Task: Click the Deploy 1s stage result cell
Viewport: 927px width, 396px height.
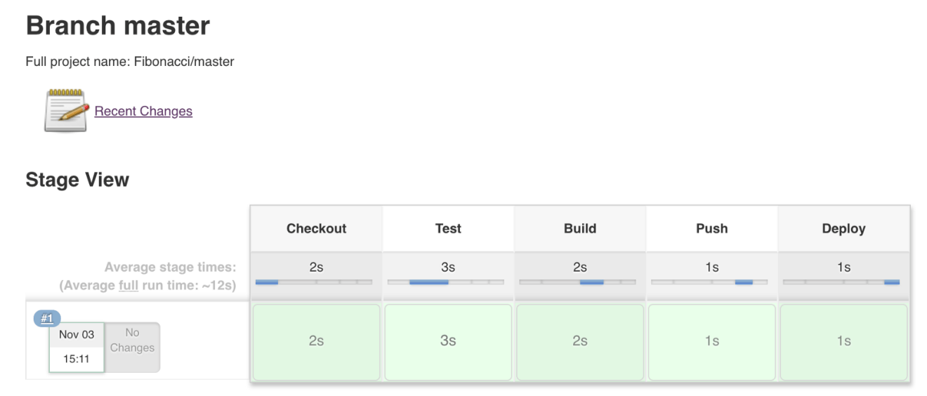Action: click(843, 342)
